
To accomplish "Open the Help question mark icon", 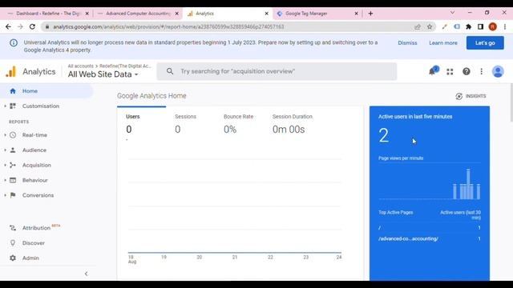I will click(467, 71).
